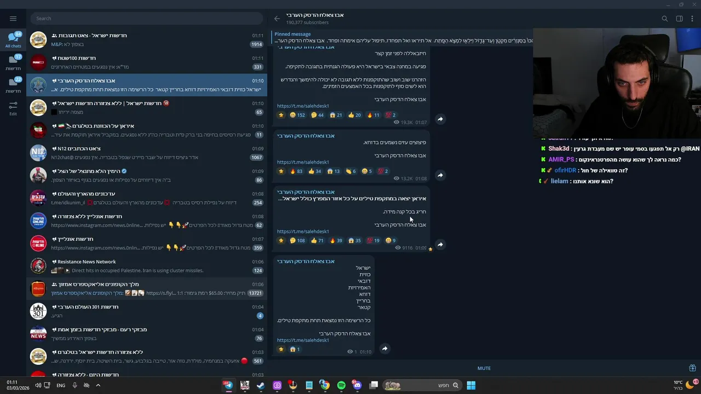The height and width of the screenshot is (394, 701).
Task: Open the חדשות 301 העולם הערבי channel
Action: coord(147,311)
